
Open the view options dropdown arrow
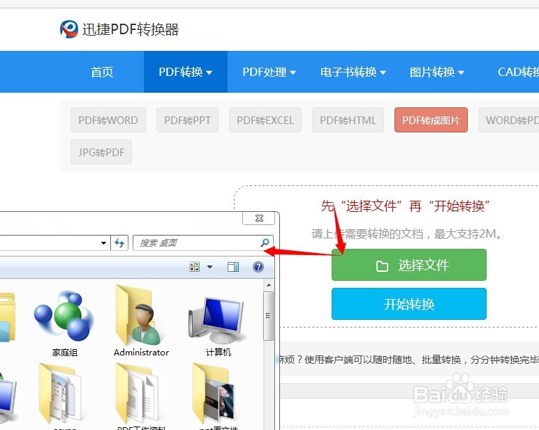coord(209,267)
